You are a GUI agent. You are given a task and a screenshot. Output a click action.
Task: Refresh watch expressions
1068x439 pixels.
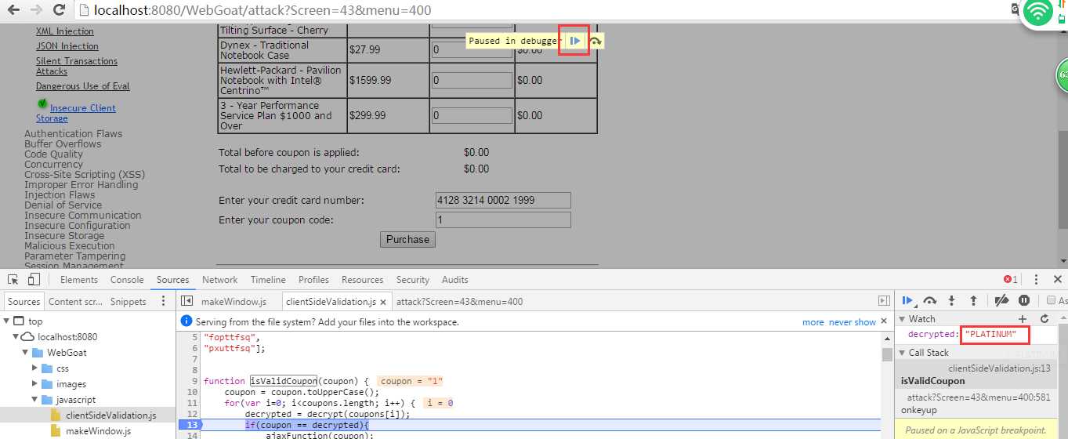[1044, 319]
